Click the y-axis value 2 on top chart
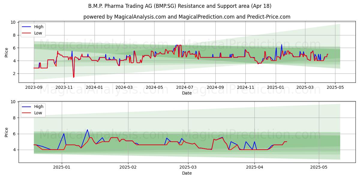This screenshot has width=360, height=180. tap(14, 73)
